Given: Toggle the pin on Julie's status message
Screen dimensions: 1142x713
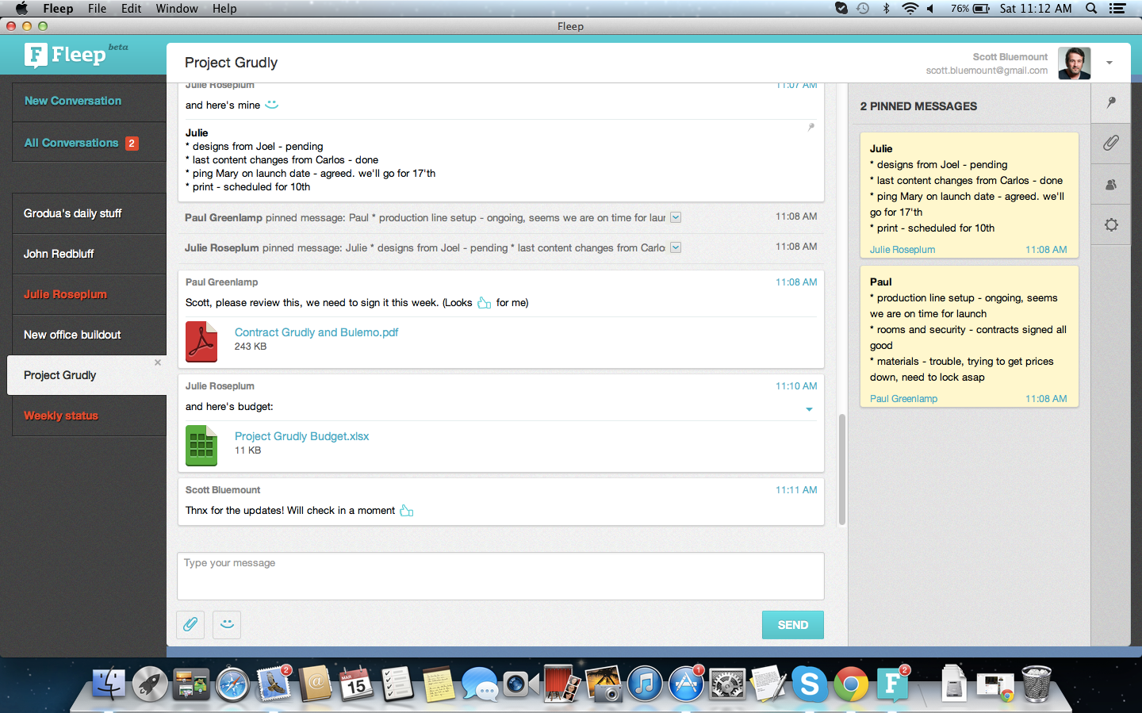Looking at the screenshot, I should 811,127.
